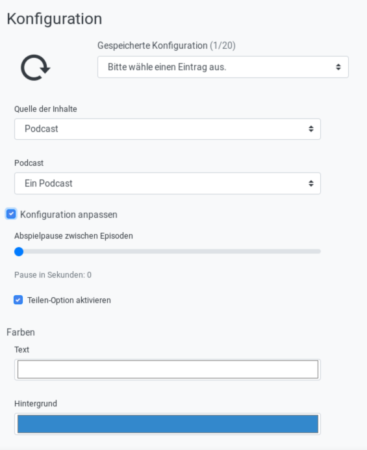The height and width of the screenshot is (450, 367).
Task: Click the up-down arrows on the saved configuration select
Action: (x=338, y=67)
